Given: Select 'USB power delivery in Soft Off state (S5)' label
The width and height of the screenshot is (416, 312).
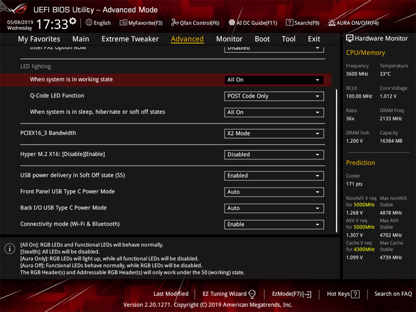Looking at the screenshot, I should [x=73, y=176].
